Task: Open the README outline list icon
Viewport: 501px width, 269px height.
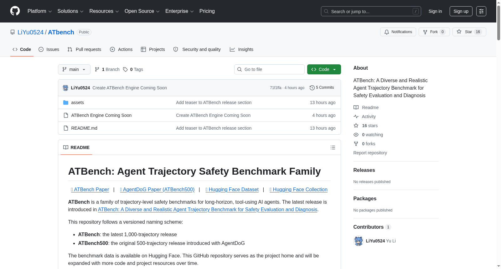Action: click(333, 147)
